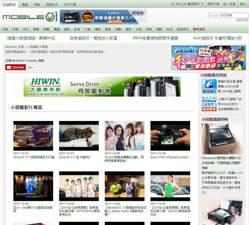Click the SUGAR C11 影片範例2 title link
The height and width of the screenshot is (225, 249).
(74, 157)
